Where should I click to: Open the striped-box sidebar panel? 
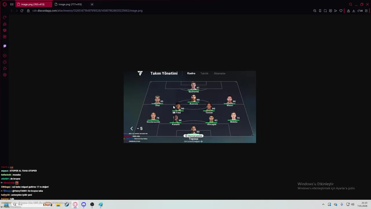coord(5,30)
